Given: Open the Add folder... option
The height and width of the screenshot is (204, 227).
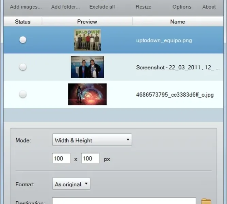Looking at the screenshot, I should click(x=65, y=7).
